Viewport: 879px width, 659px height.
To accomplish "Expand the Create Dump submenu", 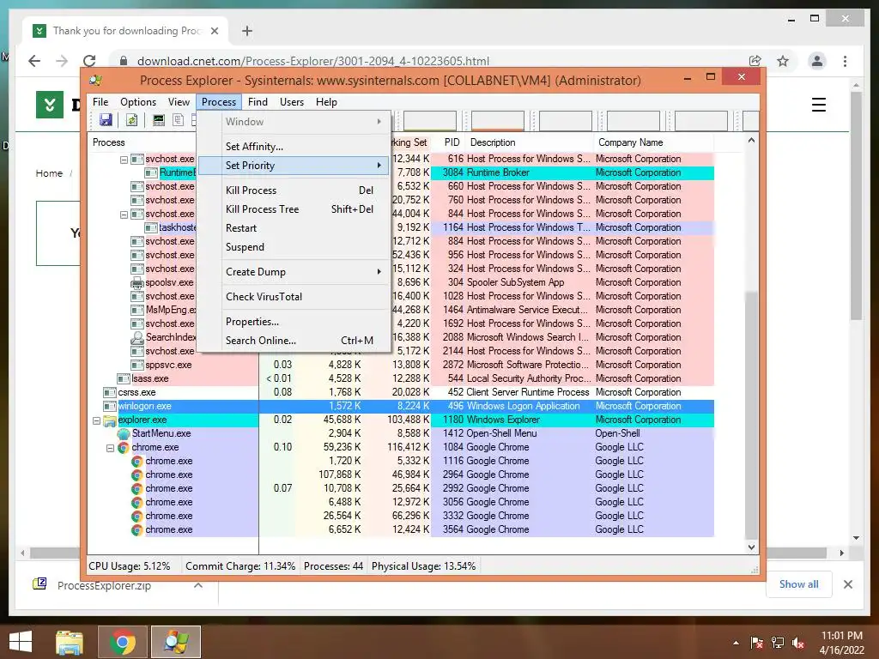I will tap(294, 272).
